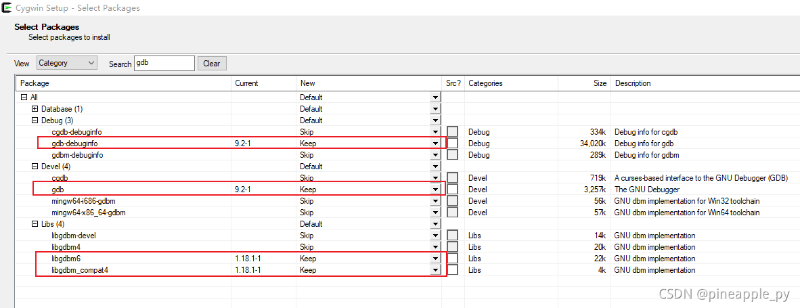This screenshot has height=308, width=800.
Task: Click the 719k size value
Action: (x=598, y=177)
